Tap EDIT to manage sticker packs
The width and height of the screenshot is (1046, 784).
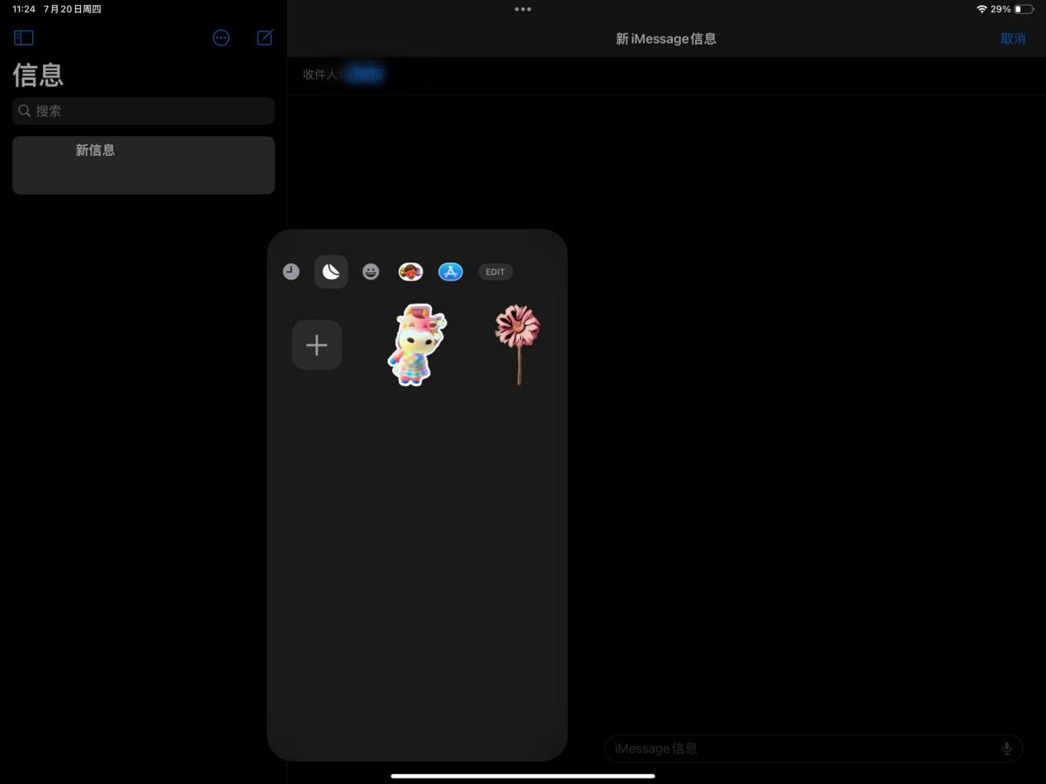495,272
